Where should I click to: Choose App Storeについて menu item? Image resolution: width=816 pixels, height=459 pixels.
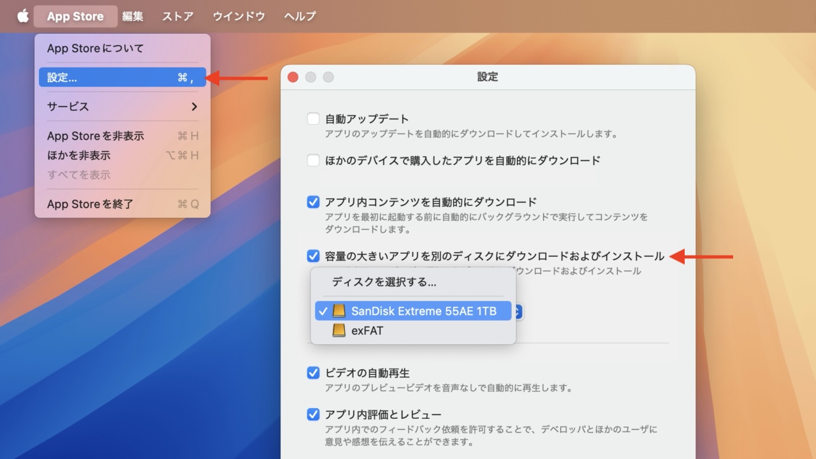tap(122, 48)
